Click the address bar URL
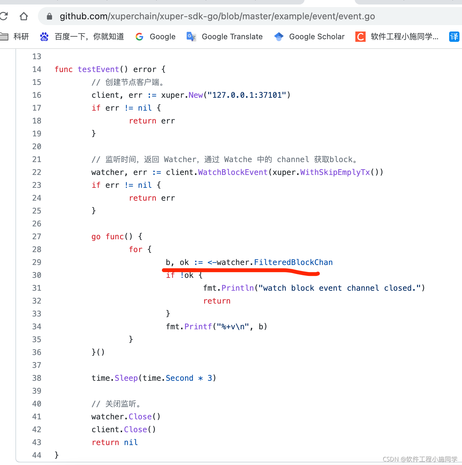The image size is (462, 465). [x=216, y=16]
